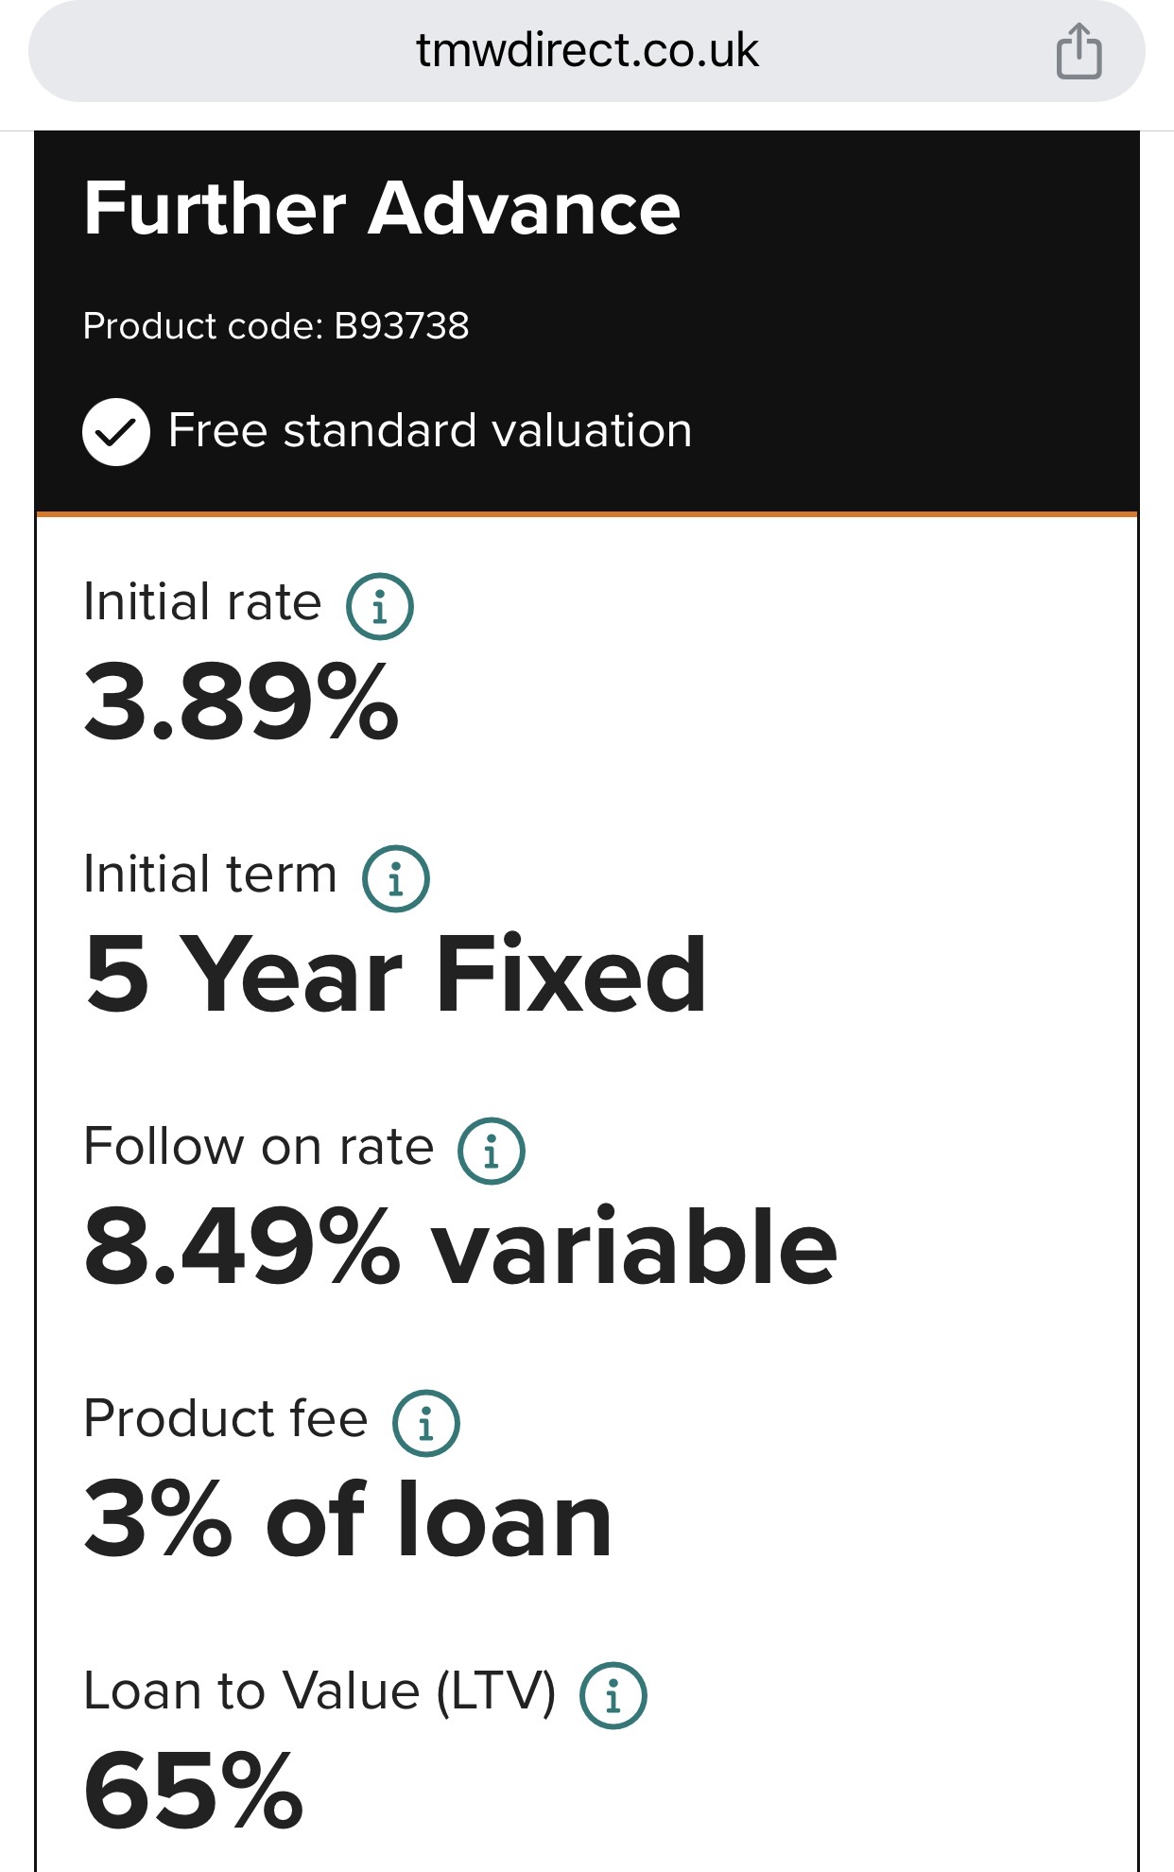The width and height of the screenshot is (1174, 1872).
Task: Tap the tmwdirect.co.uk address bar
Action: point(586,51)
